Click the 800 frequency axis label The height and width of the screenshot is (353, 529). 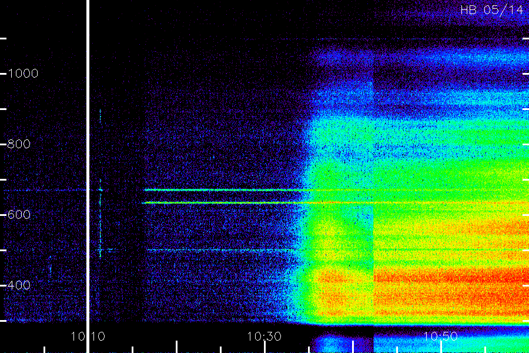[19, 144]
